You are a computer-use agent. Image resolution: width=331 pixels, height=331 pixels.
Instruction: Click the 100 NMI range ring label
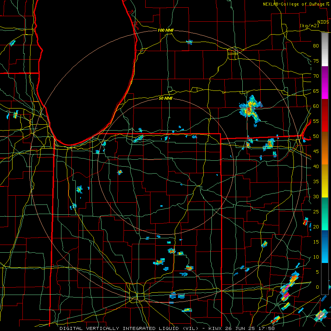point(165,30)
